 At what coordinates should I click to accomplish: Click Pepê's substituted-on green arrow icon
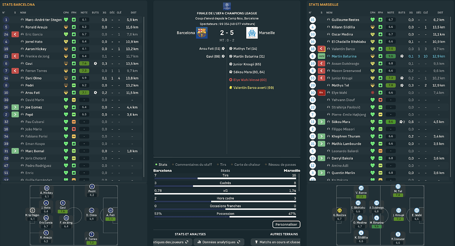pos(15,114)
